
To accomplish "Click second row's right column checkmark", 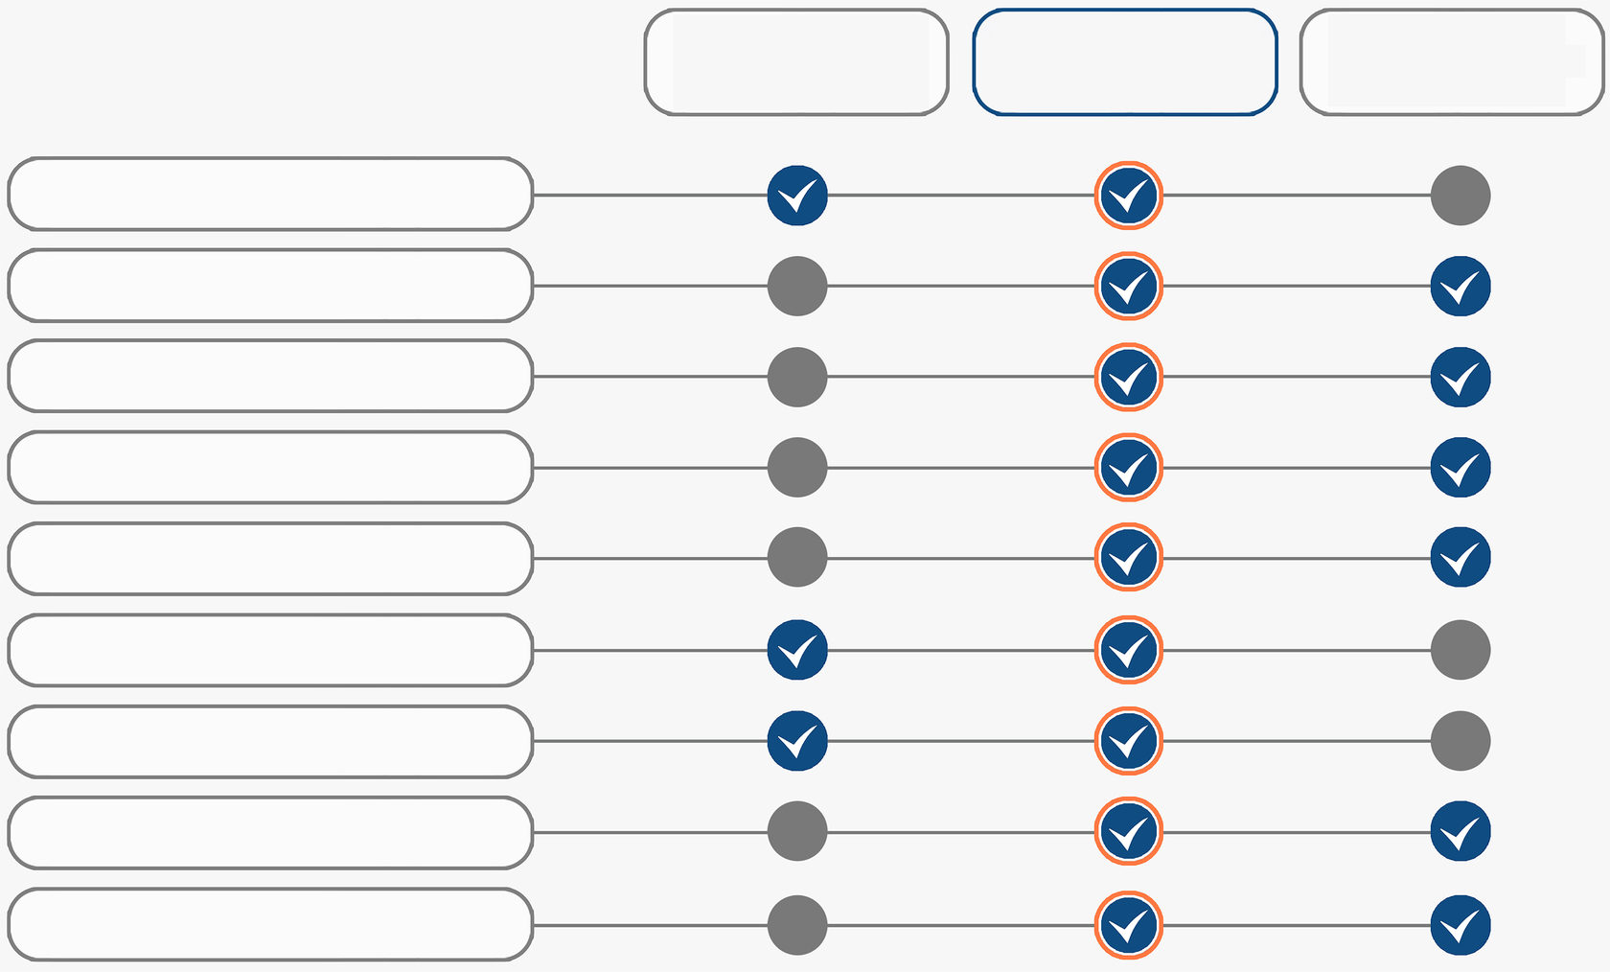I will point(1460,286).
